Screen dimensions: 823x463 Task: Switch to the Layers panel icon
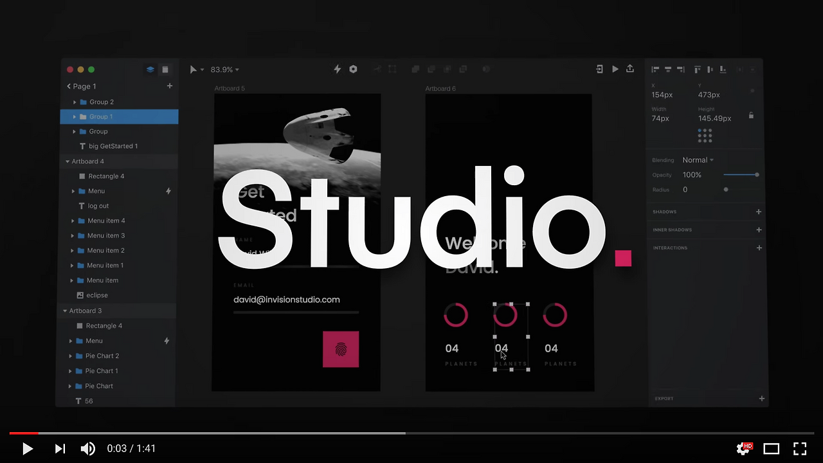[x=150, y=69]
